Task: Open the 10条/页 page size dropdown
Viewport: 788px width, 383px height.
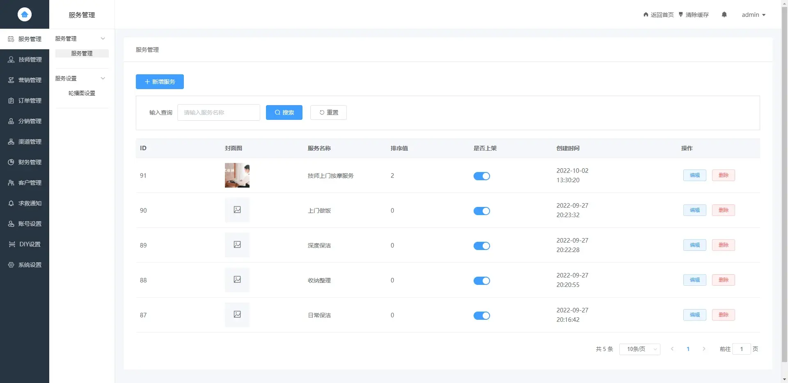Action: (x=640, y=349)
